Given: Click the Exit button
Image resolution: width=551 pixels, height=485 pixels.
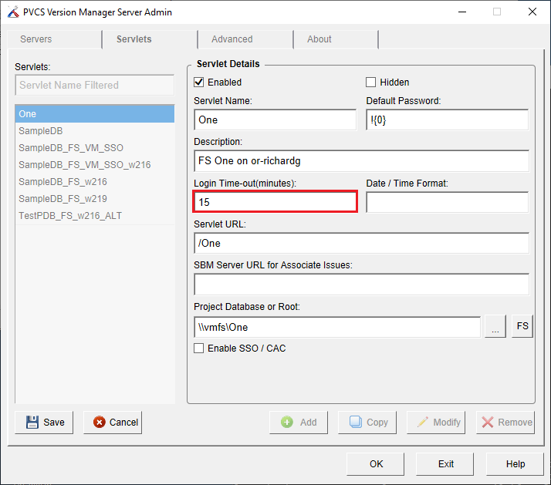Looking at the screenshot, I should pos(445,464).
